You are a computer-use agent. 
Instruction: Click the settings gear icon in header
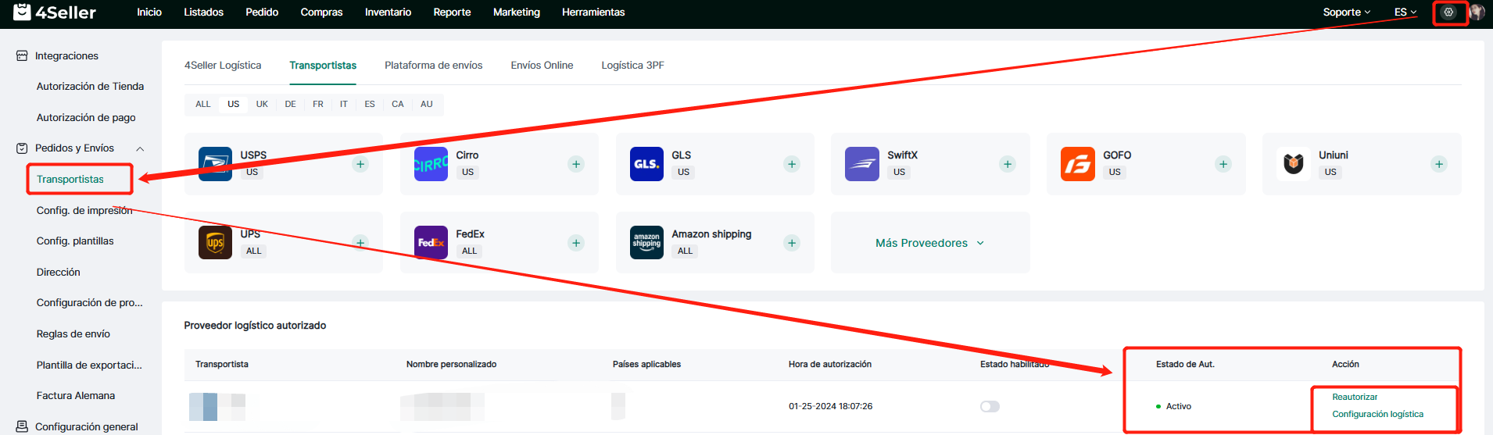click(x=1448, y=12)
